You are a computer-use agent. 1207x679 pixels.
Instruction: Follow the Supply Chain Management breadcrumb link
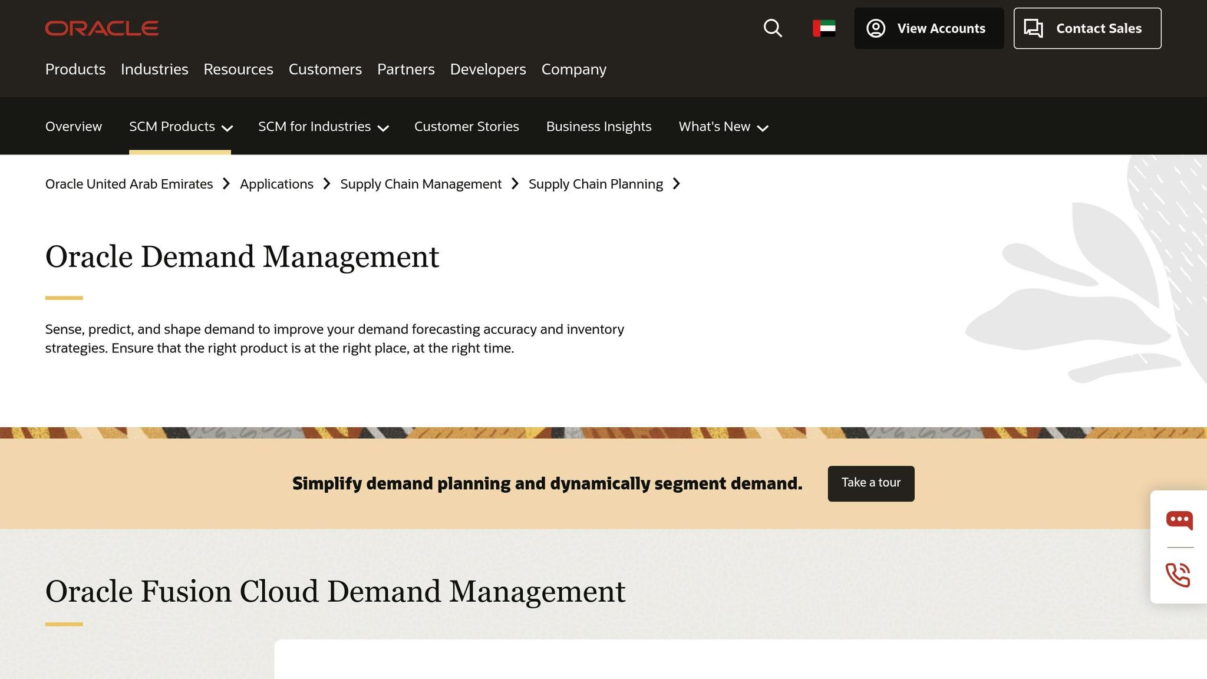click(422, 184)
